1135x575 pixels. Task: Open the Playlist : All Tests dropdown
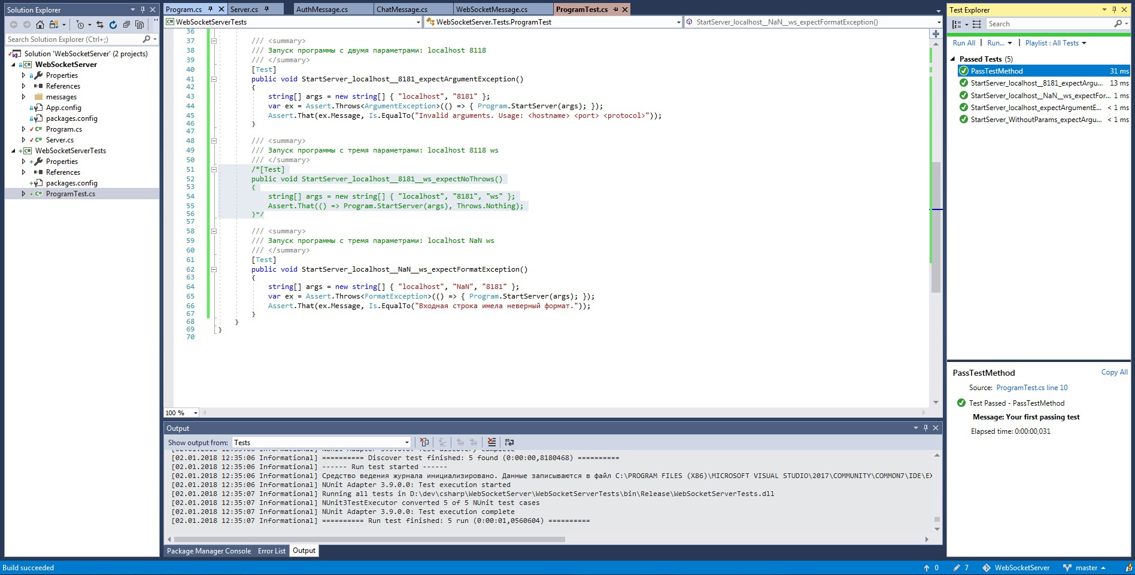point(1055,43)
